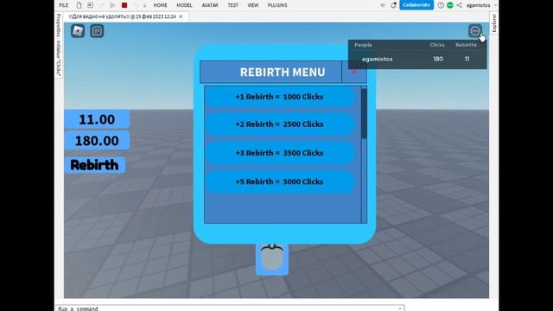
Task: Click the Rebirth button on the left
Action: [x=94, y=165]
